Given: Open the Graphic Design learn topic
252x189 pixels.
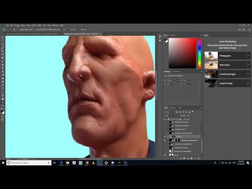Looking at the screenshot, I should pos(227,83).
